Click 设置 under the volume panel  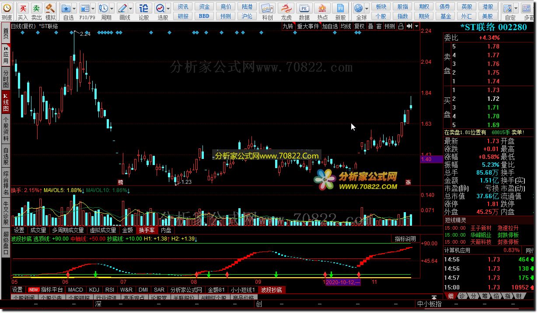[19, 230]
